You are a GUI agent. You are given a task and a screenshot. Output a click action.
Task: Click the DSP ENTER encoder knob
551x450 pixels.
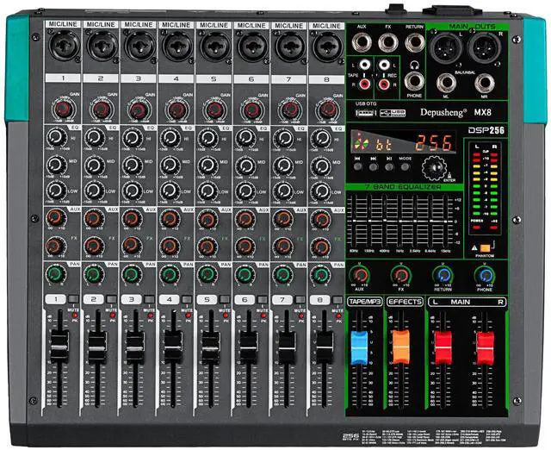pyautogui.click(x=435, y=168)
